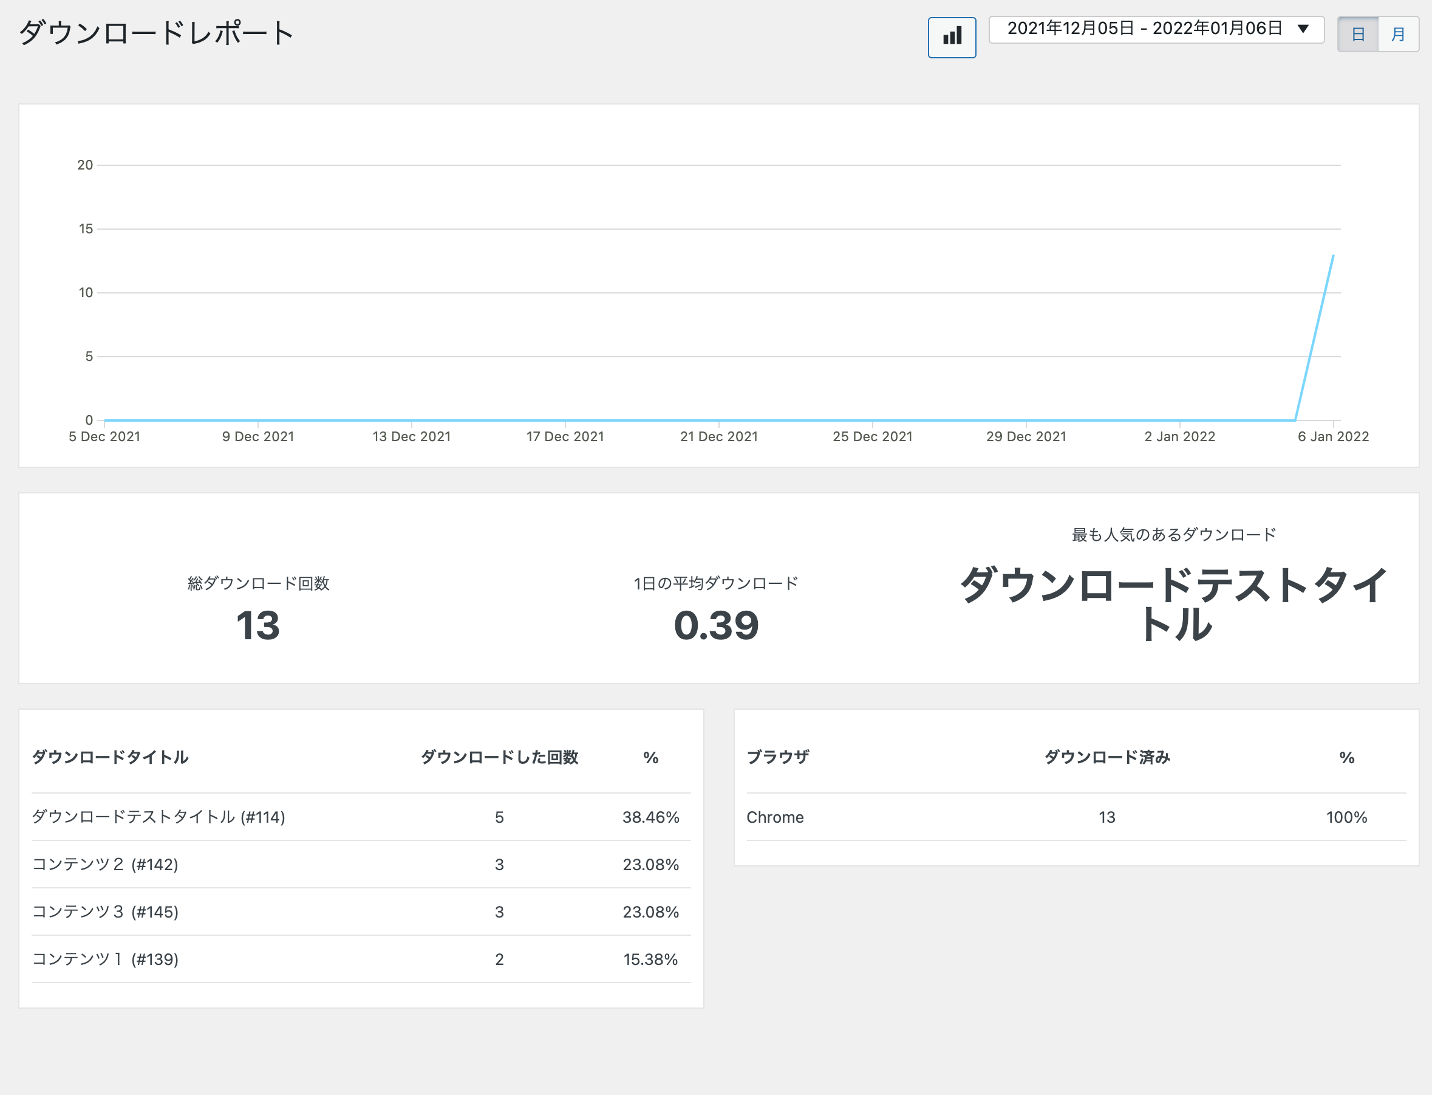Click the y-axis label 20
This screenshot has height=1095, width=1432.
pos(85,165)
